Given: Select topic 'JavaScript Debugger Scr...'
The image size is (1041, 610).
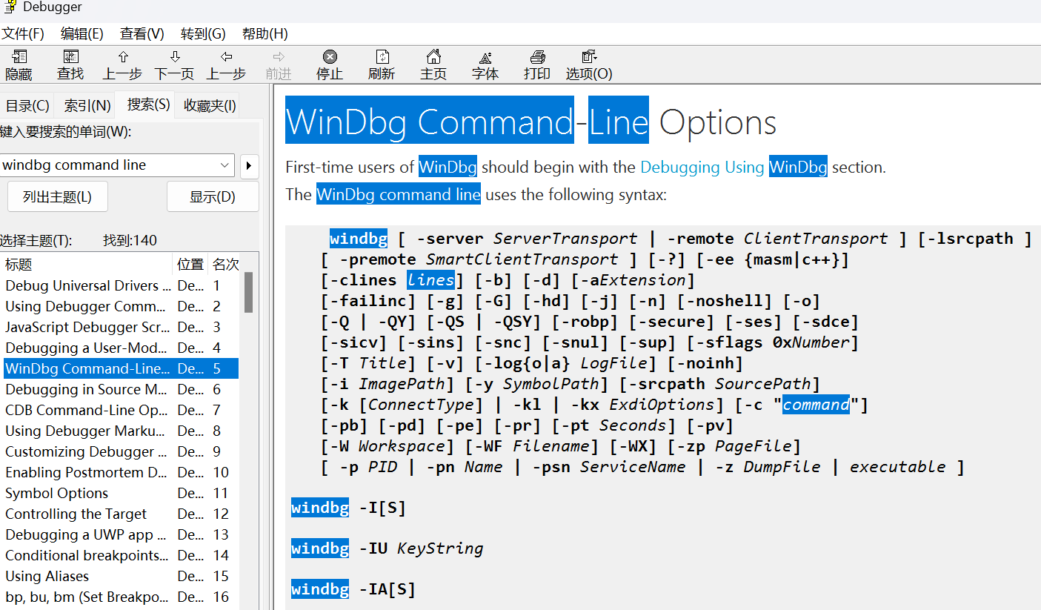Looking at the screenshot, I should tap(121, 327).
